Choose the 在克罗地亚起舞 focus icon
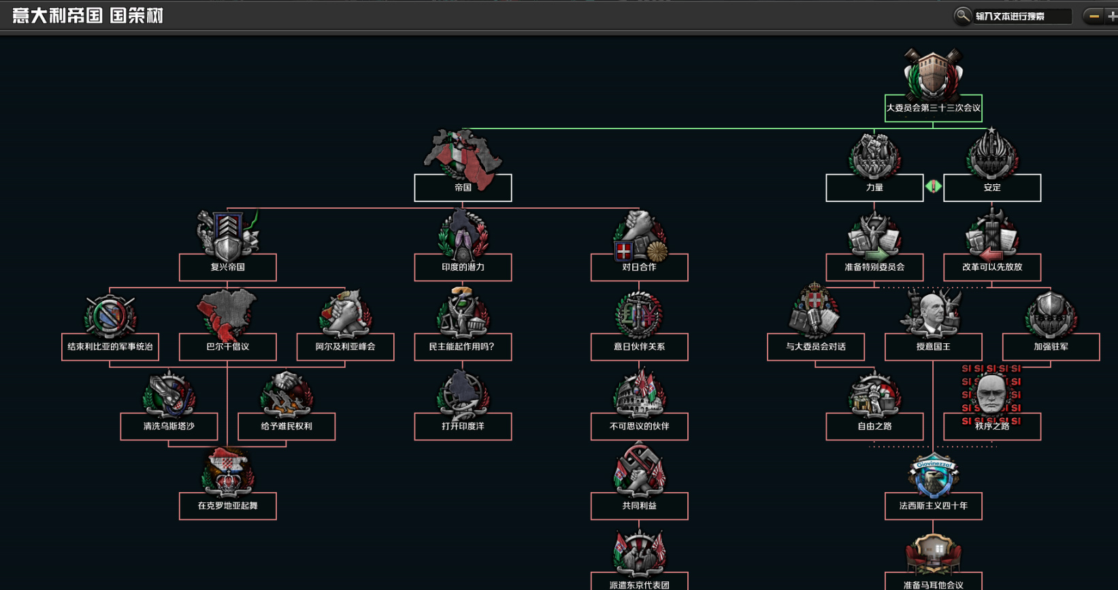 pyautogui.click(x=227, y=472)
